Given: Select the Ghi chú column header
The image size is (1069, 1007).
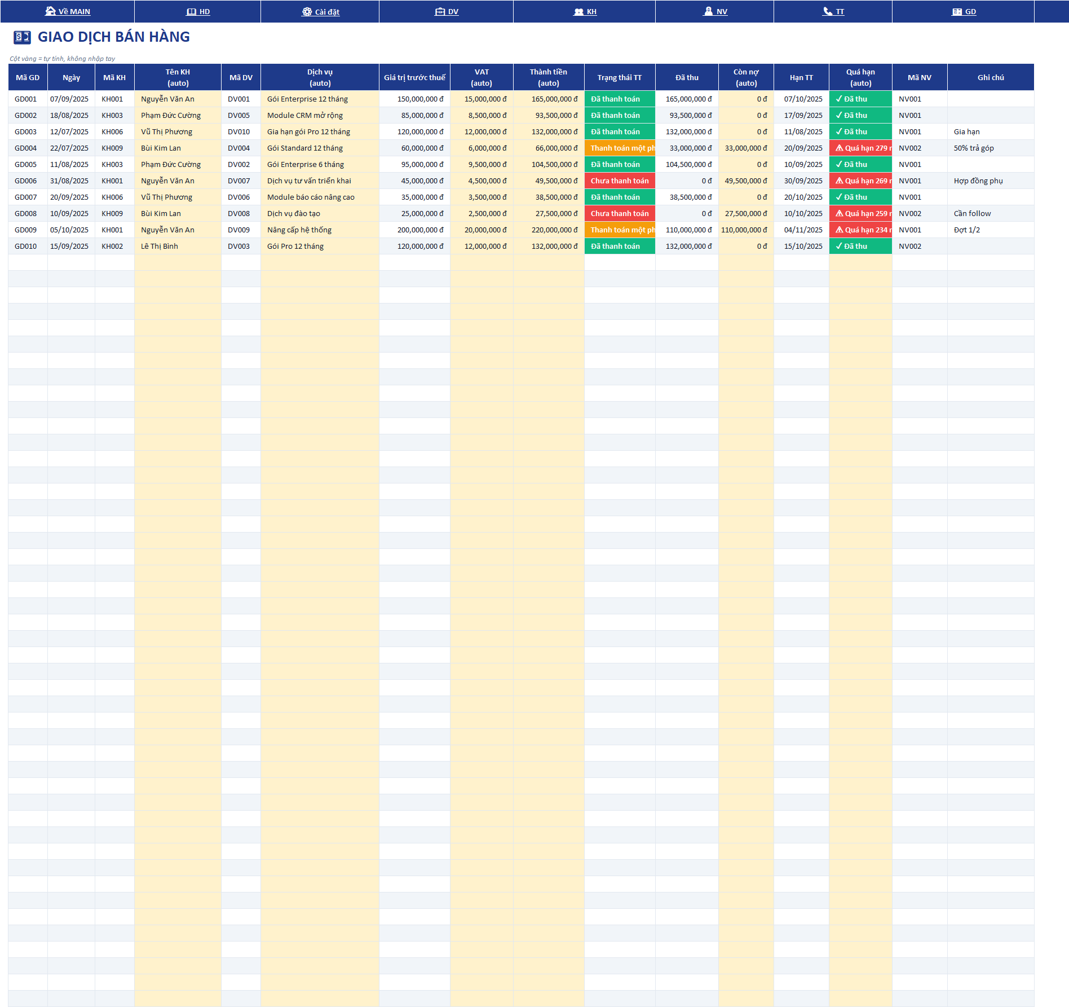Looking at the screenshot, I should pos(991,77).
